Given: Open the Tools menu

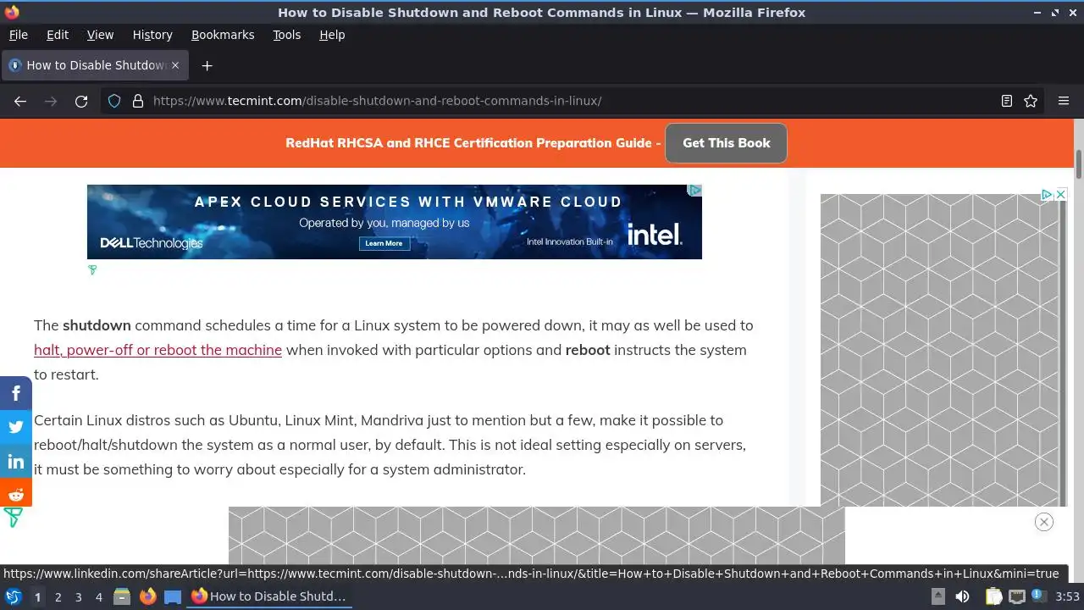Looking at the screenshot, I should tap(287, 35).
